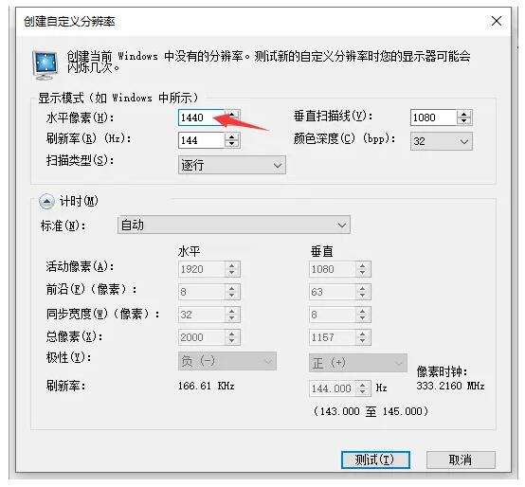This screenshot has width=525, height=487.
Task: Click the 水平像素 input field showing 1440
Action: pyautogui.click(x=201, y=117)
